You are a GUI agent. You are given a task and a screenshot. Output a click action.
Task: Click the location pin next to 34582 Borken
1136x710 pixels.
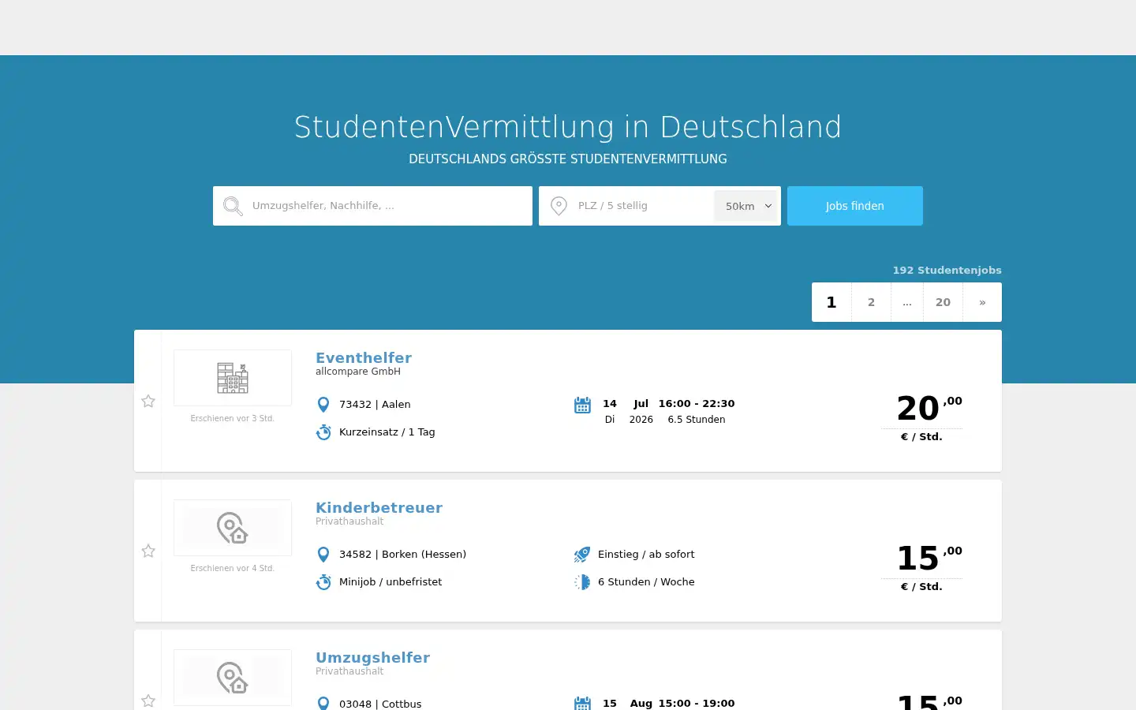[x=323, y=555]
